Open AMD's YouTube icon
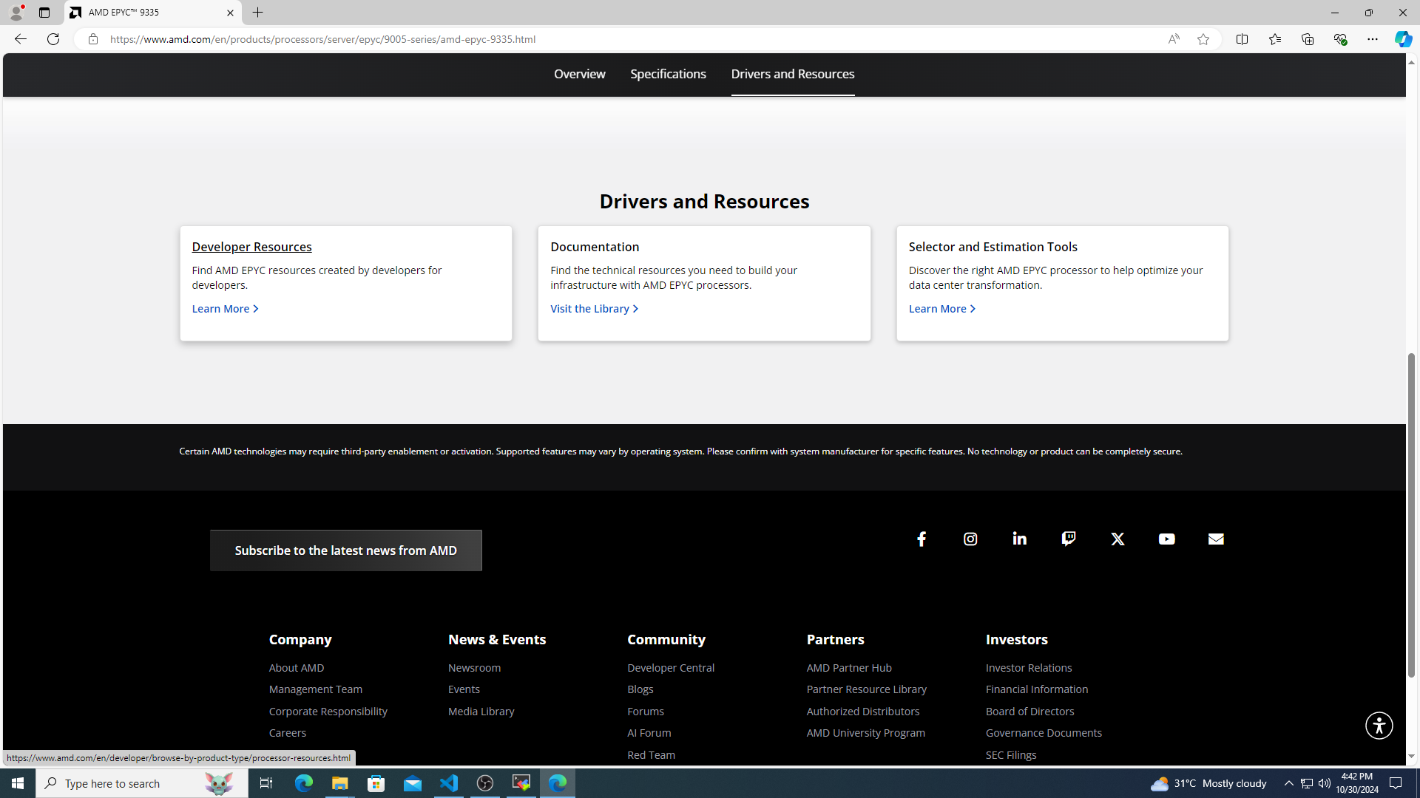The height and width of the screenshot is (798, 1420). click(1166, 539)
